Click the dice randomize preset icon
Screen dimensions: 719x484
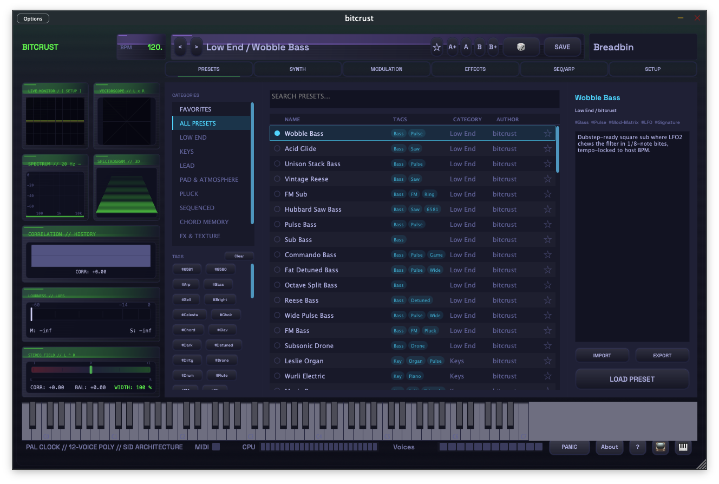click(x=521, y=47)
